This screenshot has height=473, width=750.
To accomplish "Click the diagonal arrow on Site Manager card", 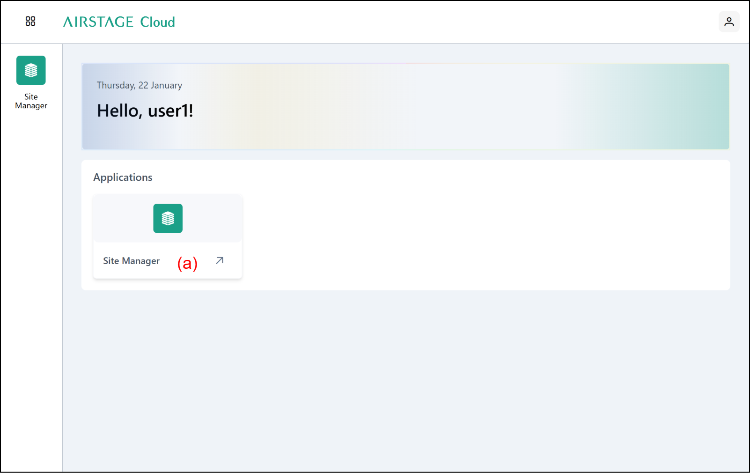I will pyautogui.click(x=220, y=261).
